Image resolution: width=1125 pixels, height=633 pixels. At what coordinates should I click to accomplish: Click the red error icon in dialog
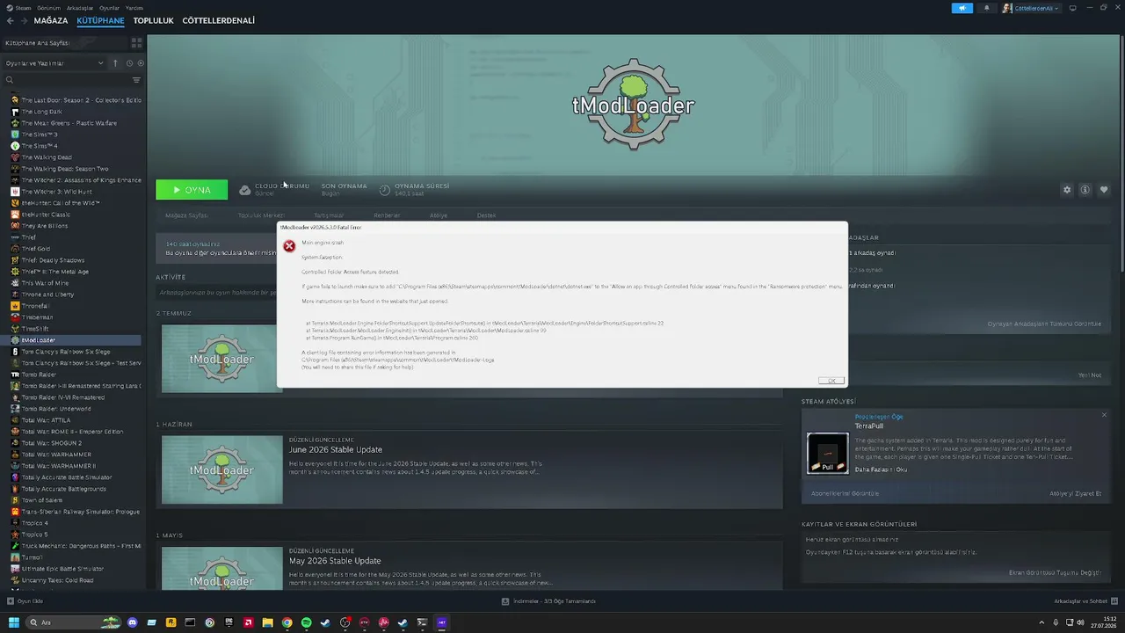(289, 246)
